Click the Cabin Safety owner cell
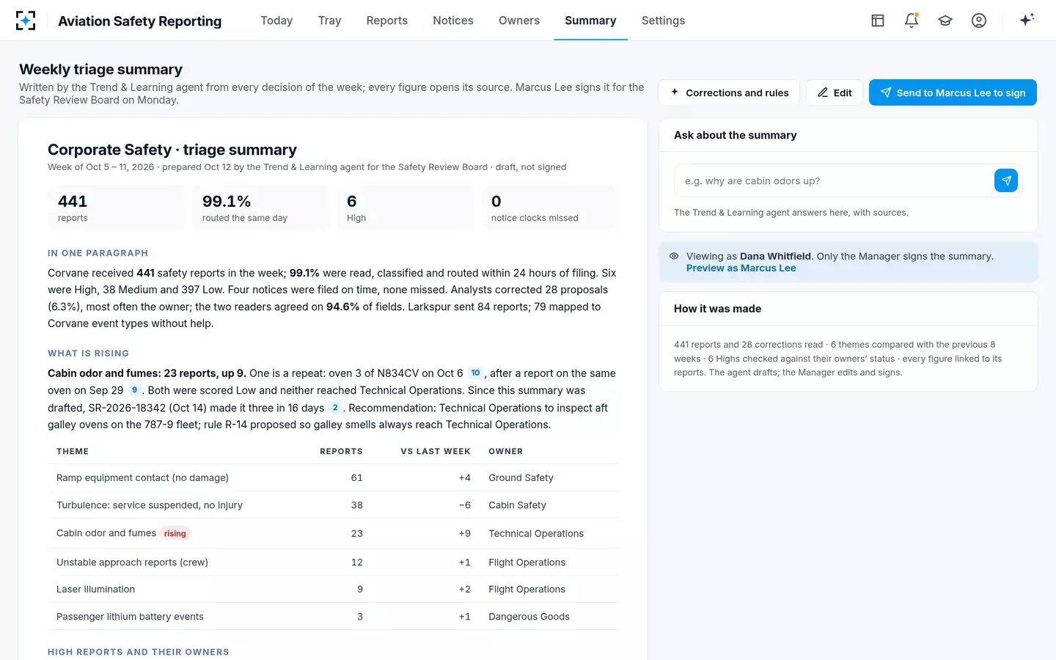 pyautogui.click(x=518, y=505)
